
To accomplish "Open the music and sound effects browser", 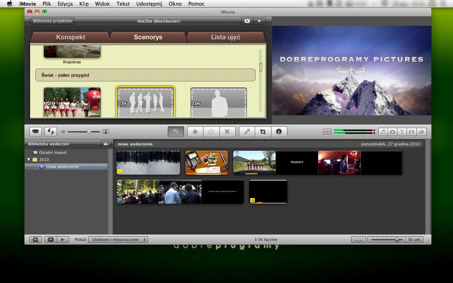I will pos(383,132).
